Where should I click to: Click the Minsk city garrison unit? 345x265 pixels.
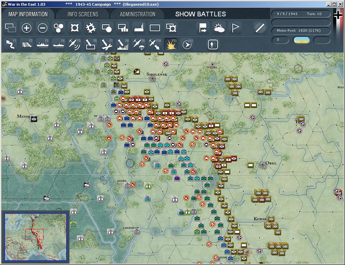tap(34, 119)
